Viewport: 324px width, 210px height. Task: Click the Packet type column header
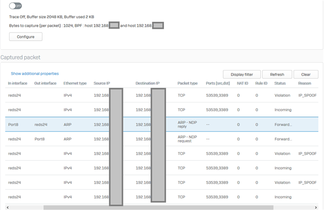click(187, 83)
